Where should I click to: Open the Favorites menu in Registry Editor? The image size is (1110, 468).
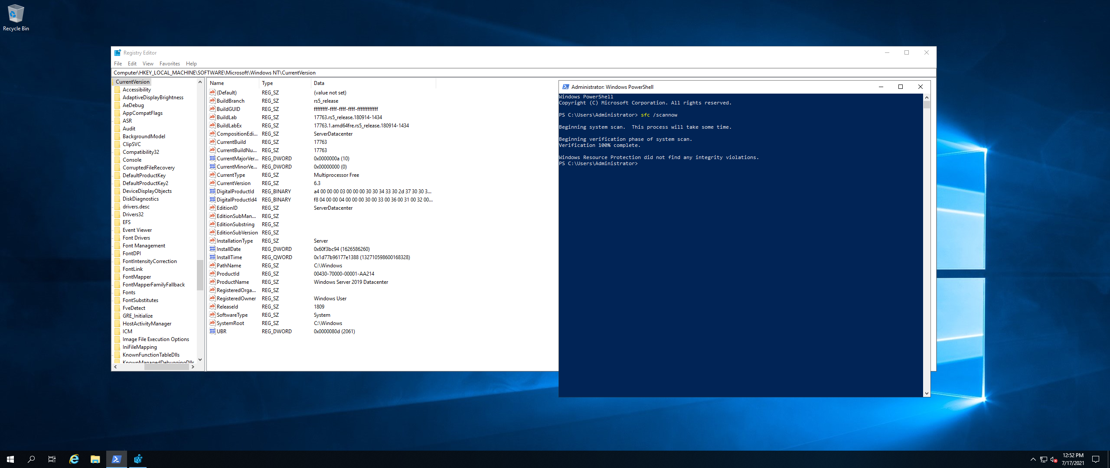[x=170, y=64]
